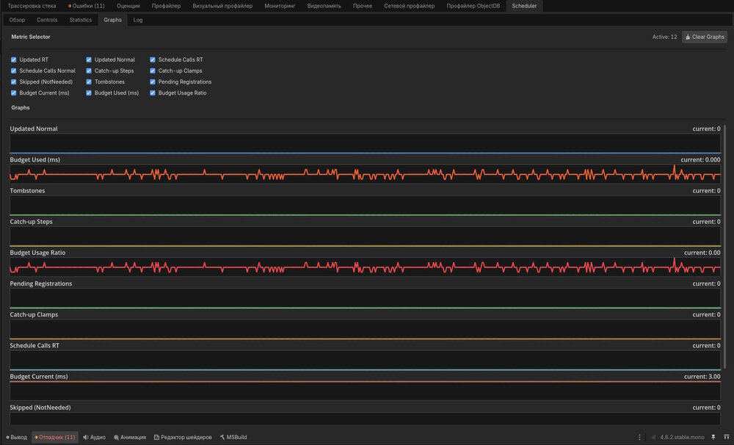Screen dimensions: 734x445
Task: Click the pin bottom panel icon
Action: pyautogui.click(x=713, y=437)
